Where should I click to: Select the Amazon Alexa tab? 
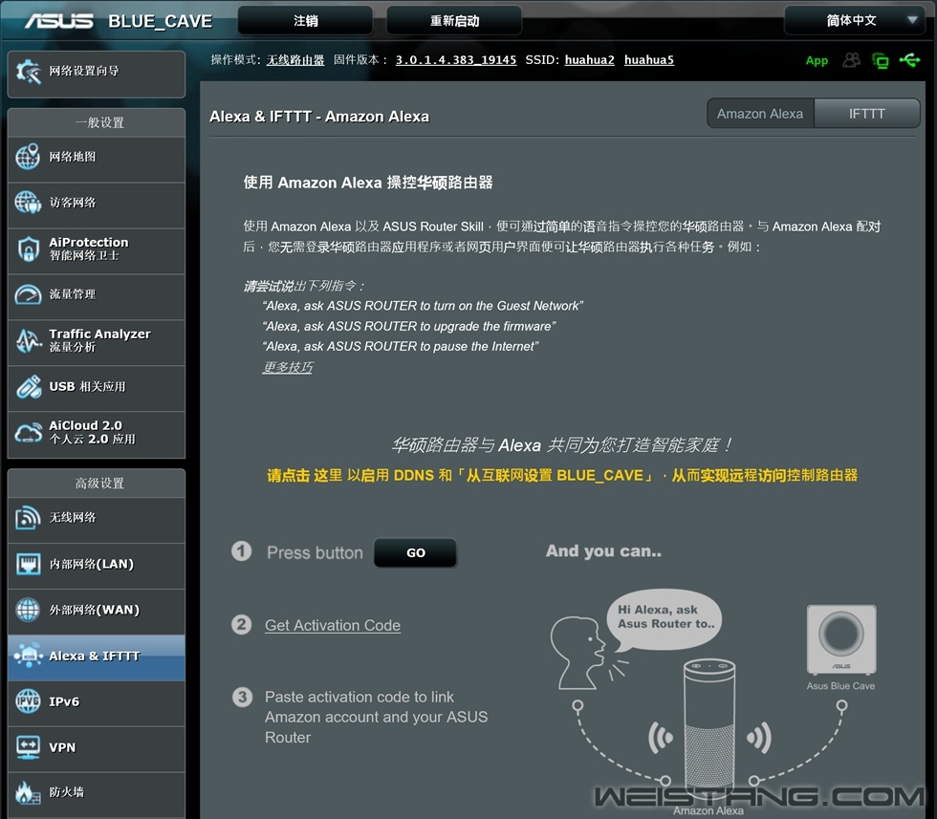[760, 114]
